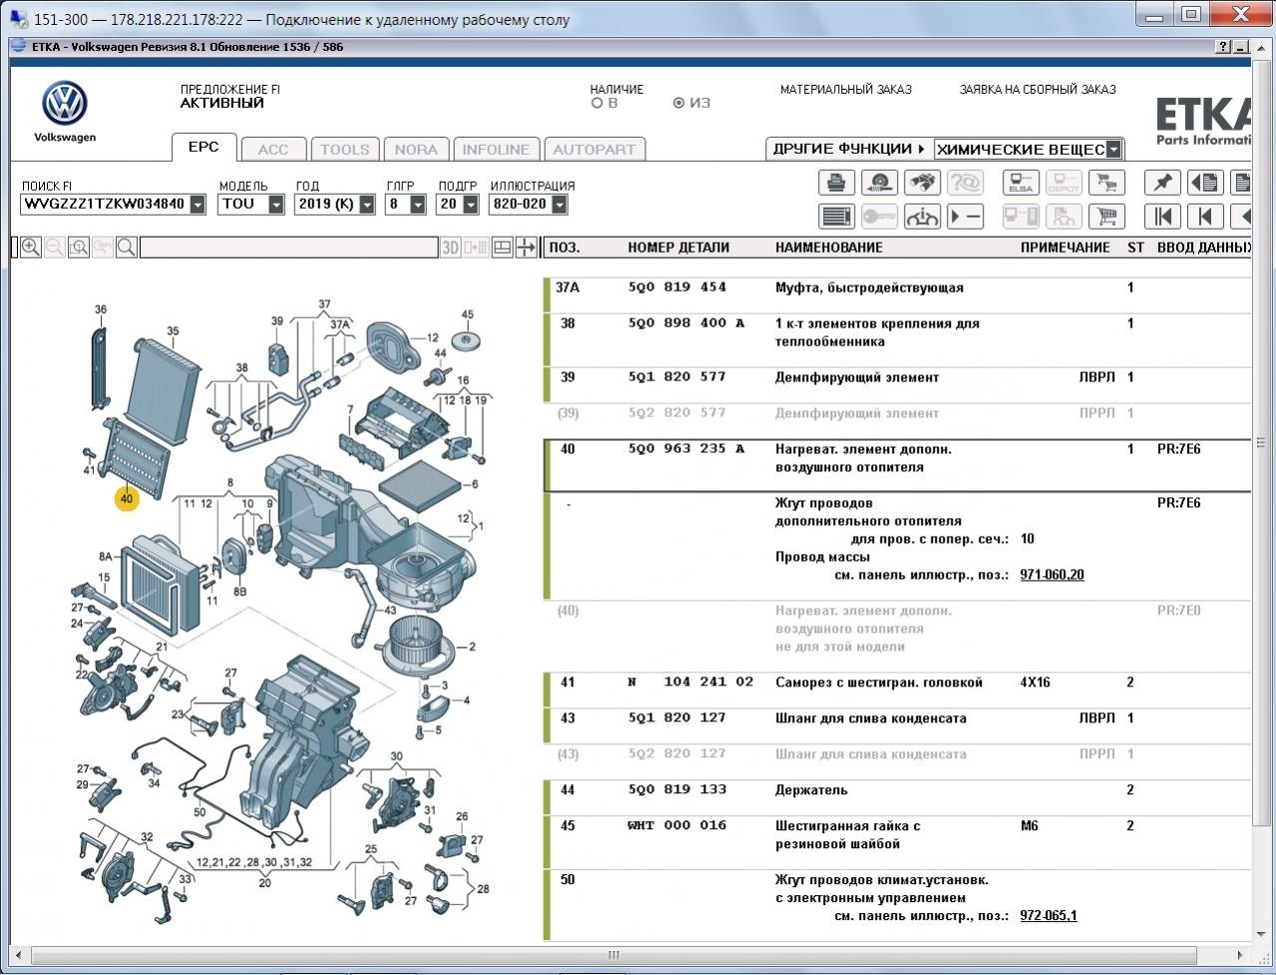Open the ELSA workshop info icon

1021,183
